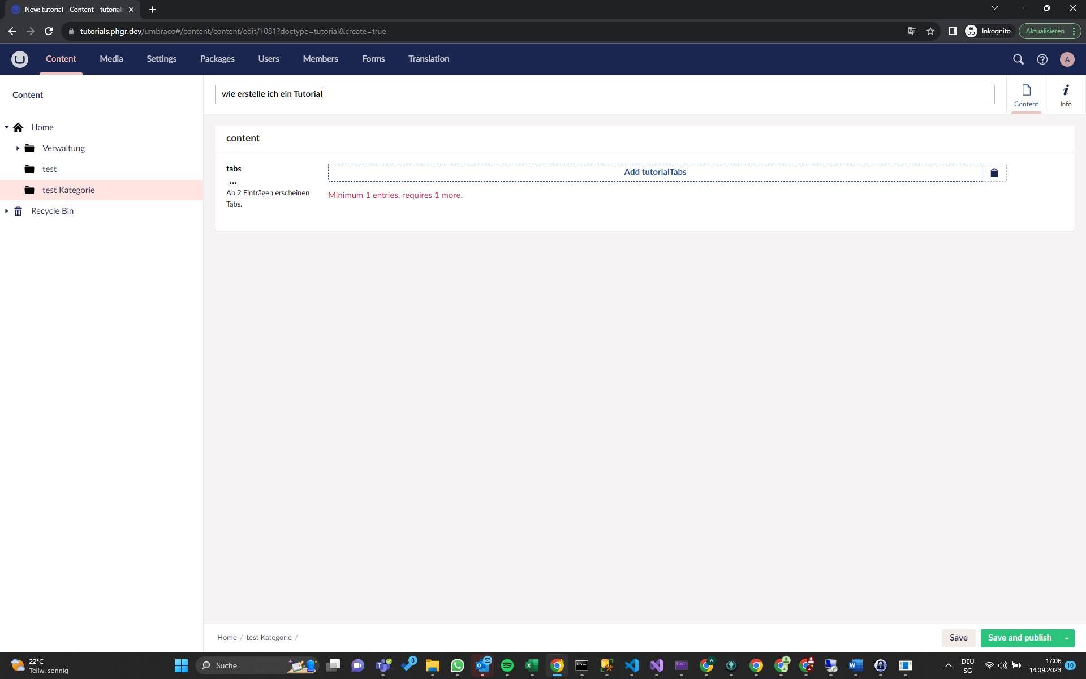Click the Recycle Bin trash icon
The height and width of the screenshot is (679, 1086).
point(18,211)
